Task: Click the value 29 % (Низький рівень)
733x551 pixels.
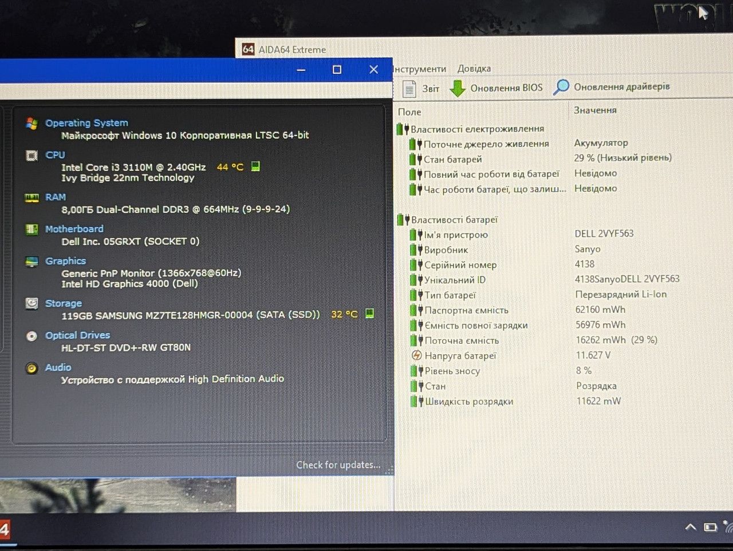Action: coord(623,158)
